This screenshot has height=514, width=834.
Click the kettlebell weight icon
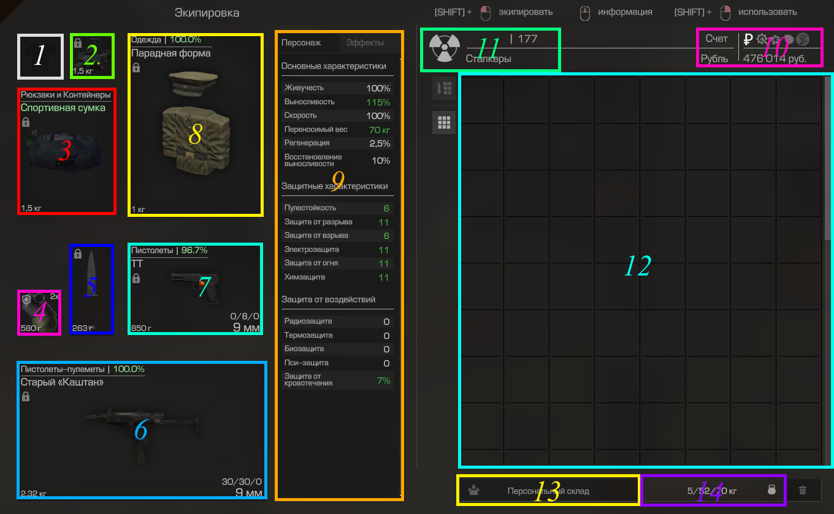[x=771, y=490]
